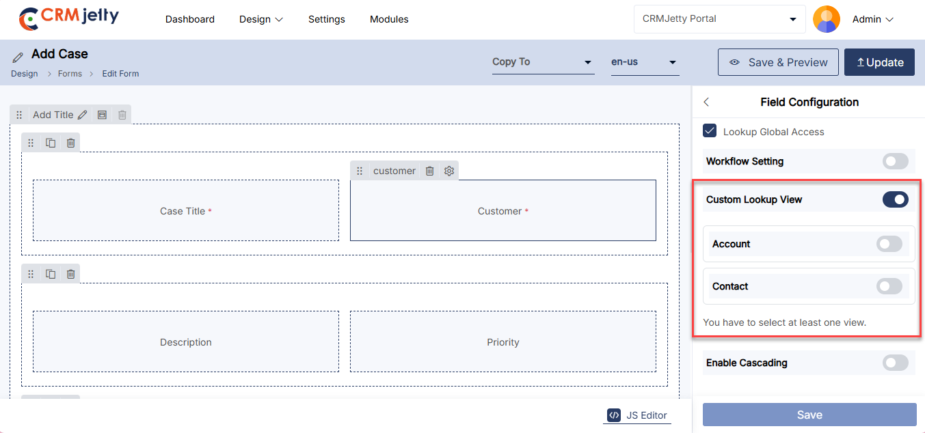
Task: Open the Design menu
Action: click(x=260, y=19)
